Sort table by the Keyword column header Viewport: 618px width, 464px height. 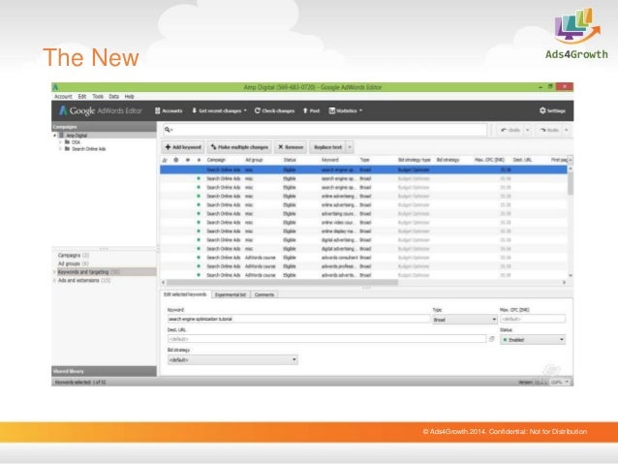click(x=330, y=160)
